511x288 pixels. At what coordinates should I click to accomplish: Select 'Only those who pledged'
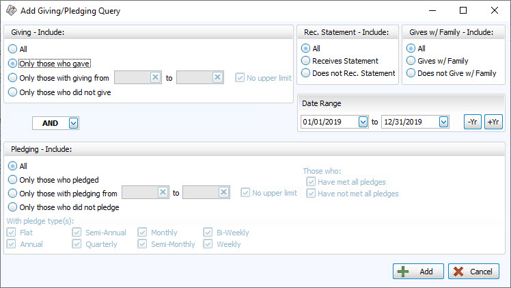[12, 180]
